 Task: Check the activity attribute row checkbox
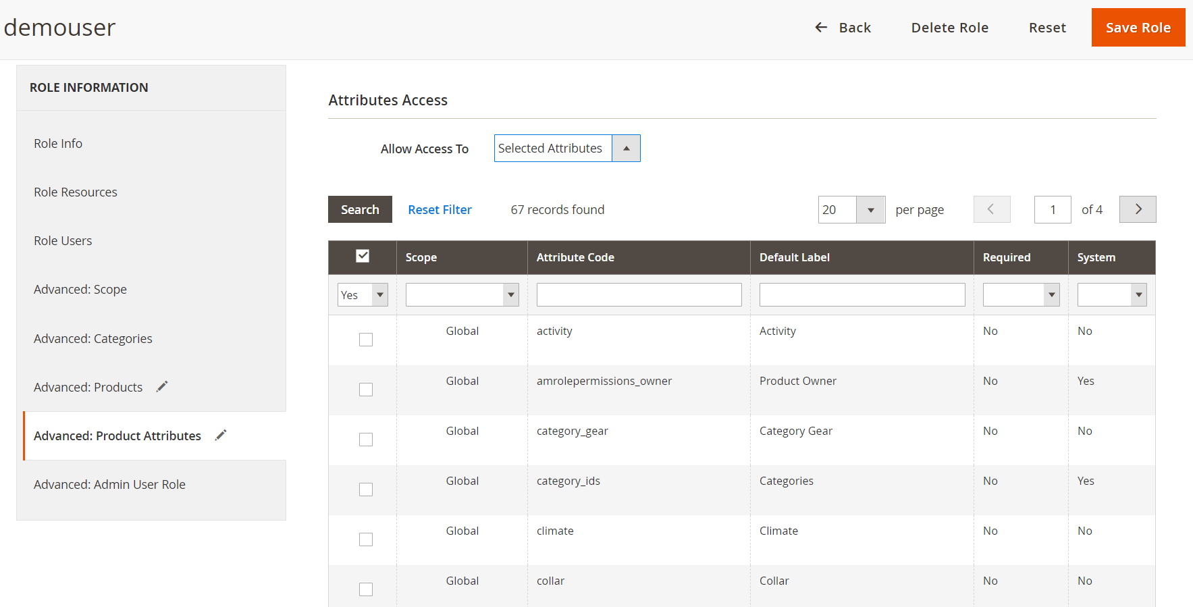(366, 340)
